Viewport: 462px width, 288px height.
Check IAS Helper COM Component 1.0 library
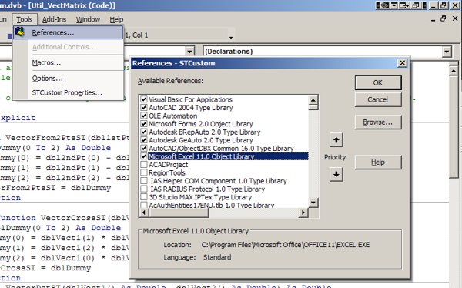pyautogui.click(x=144, y=181)
